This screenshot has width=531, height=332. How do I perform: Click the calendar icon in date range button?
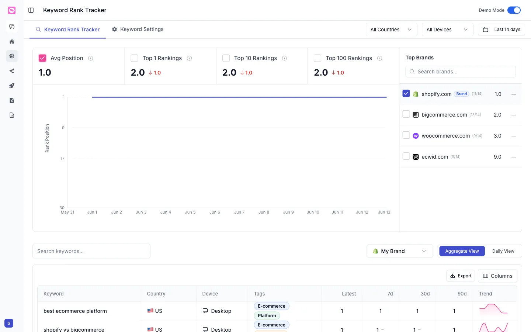point(486,30)
